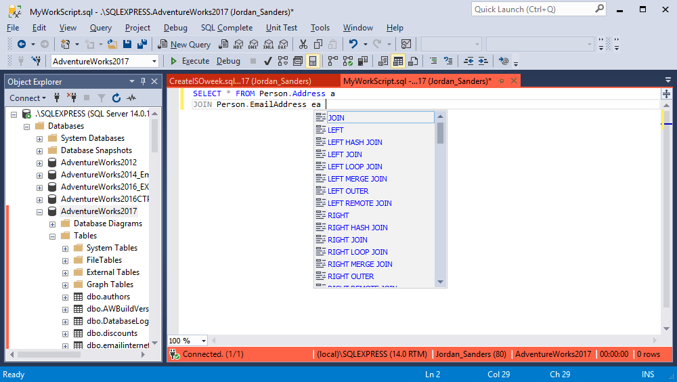677x382 pixels.
Task: Open a DMX query with the DMX icon
Action: tap(253, 44)
